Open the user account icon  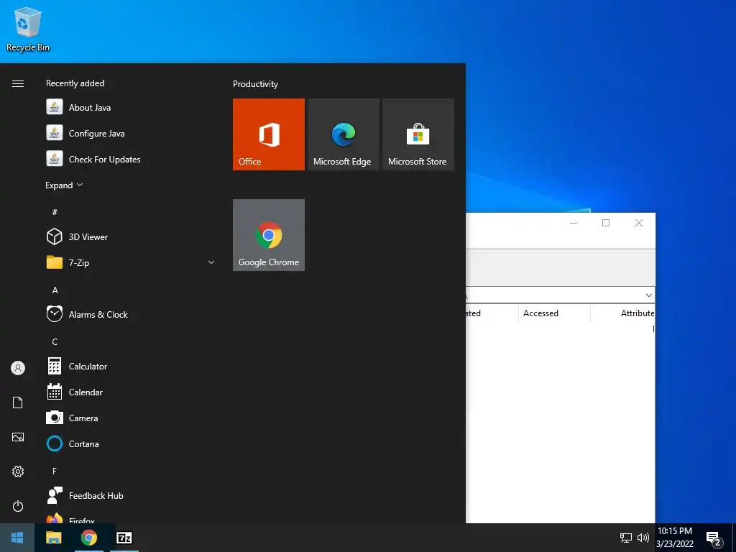pyautogui.click(x=18, y=368)
